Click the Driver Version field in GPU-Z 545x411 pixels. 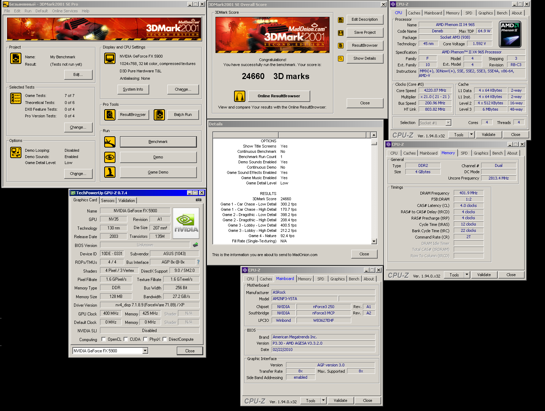(150, 305)
